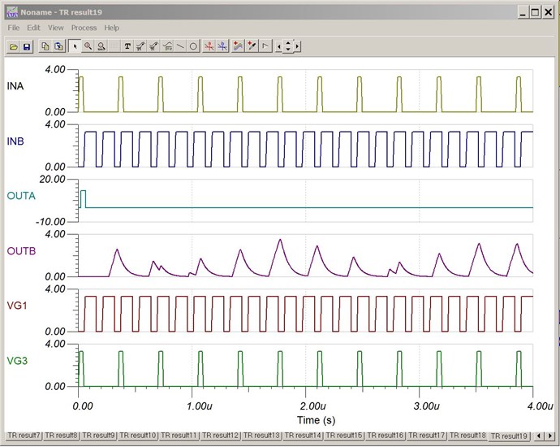Viewport: 560px width, 447px height.
Task: Toggle the dotted grid button
Action: 114,46
